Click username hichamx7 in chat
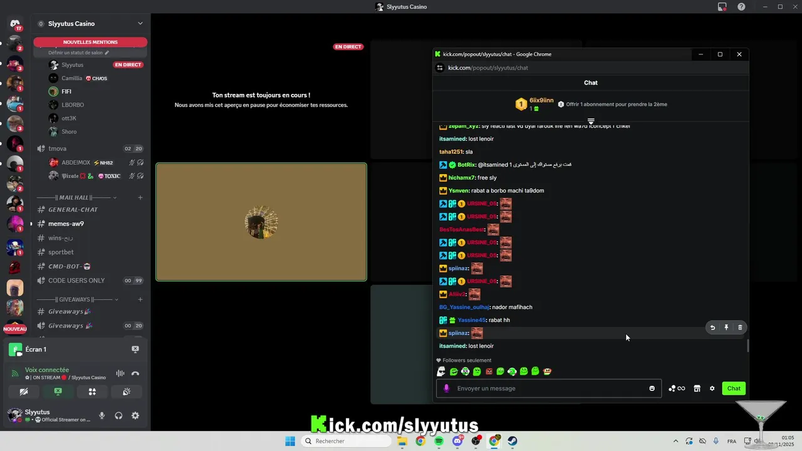This screenshot has width=802, height=451. (462, 178)
